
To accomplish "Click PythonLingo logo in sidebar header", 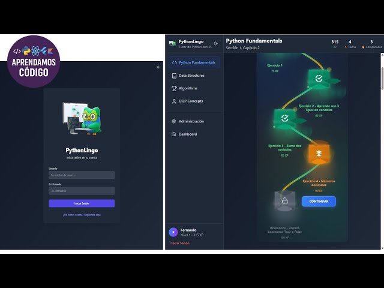I will tap(172, 44).
